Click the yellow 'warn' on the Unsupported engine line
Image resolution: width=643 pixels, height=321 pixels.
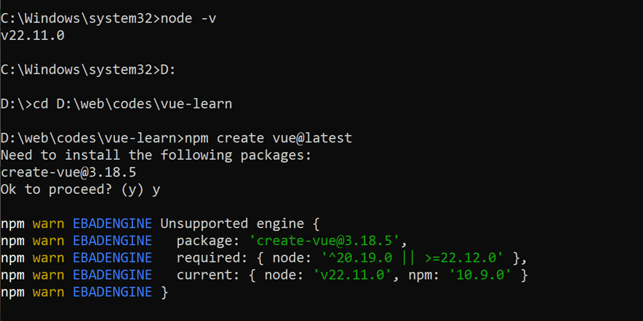point(49,223)
